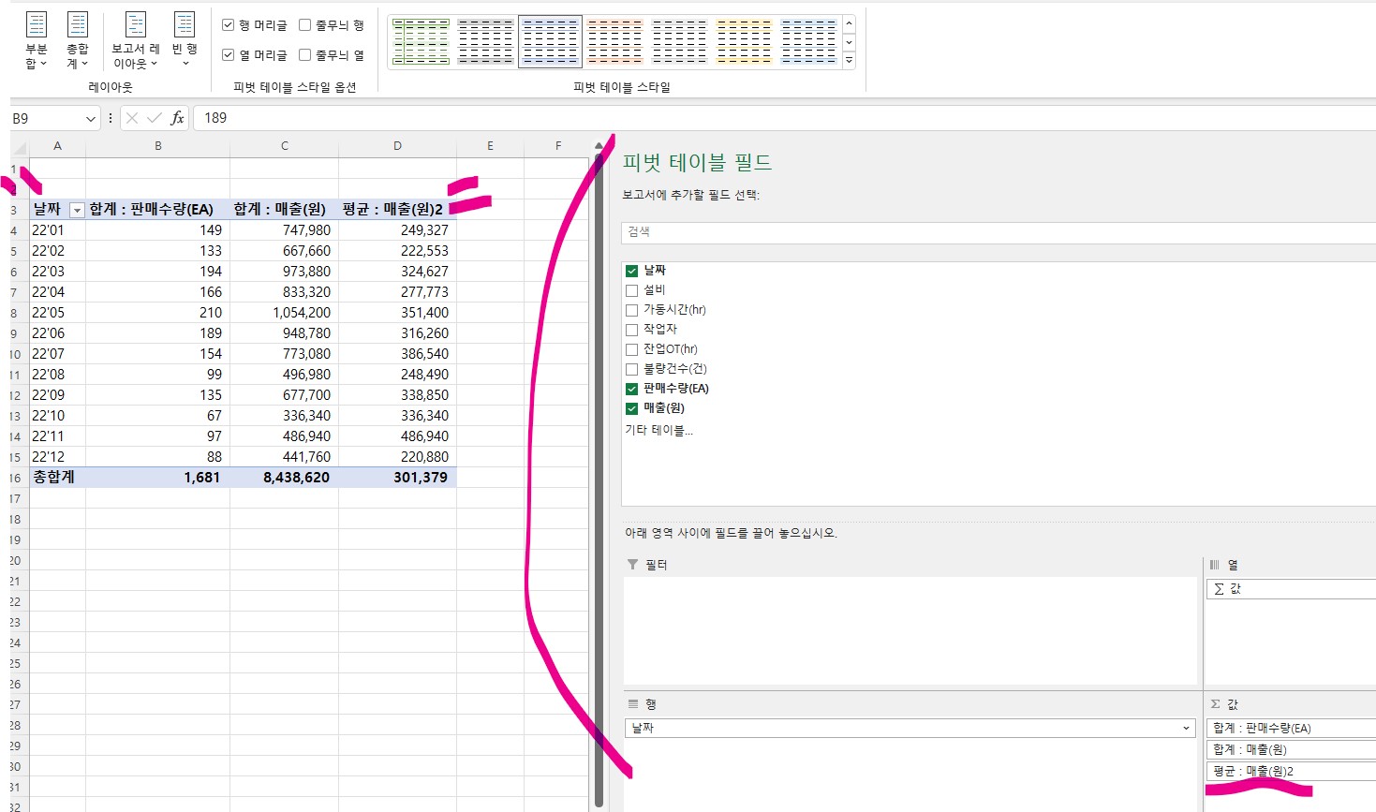
Task: Toggle the 행 머리글 checkbox
Action: [x=228, y=25]
